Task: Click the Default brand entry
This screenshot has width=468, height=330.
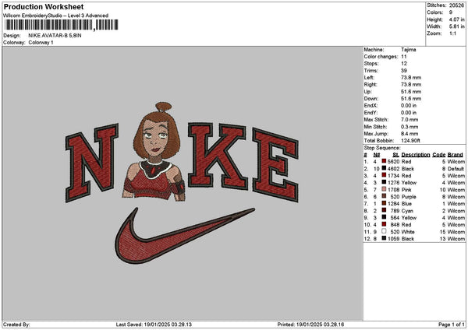Action: 456,169
